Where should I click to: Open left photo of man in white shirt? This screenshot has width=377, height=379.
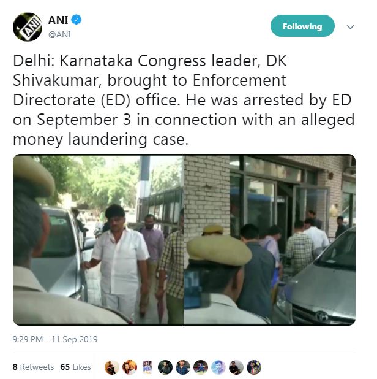98,240
